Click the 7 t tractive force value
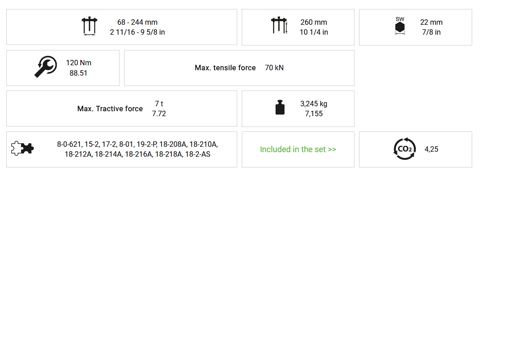Viewport: 506px width, 357px height. (x=159, y=104)
